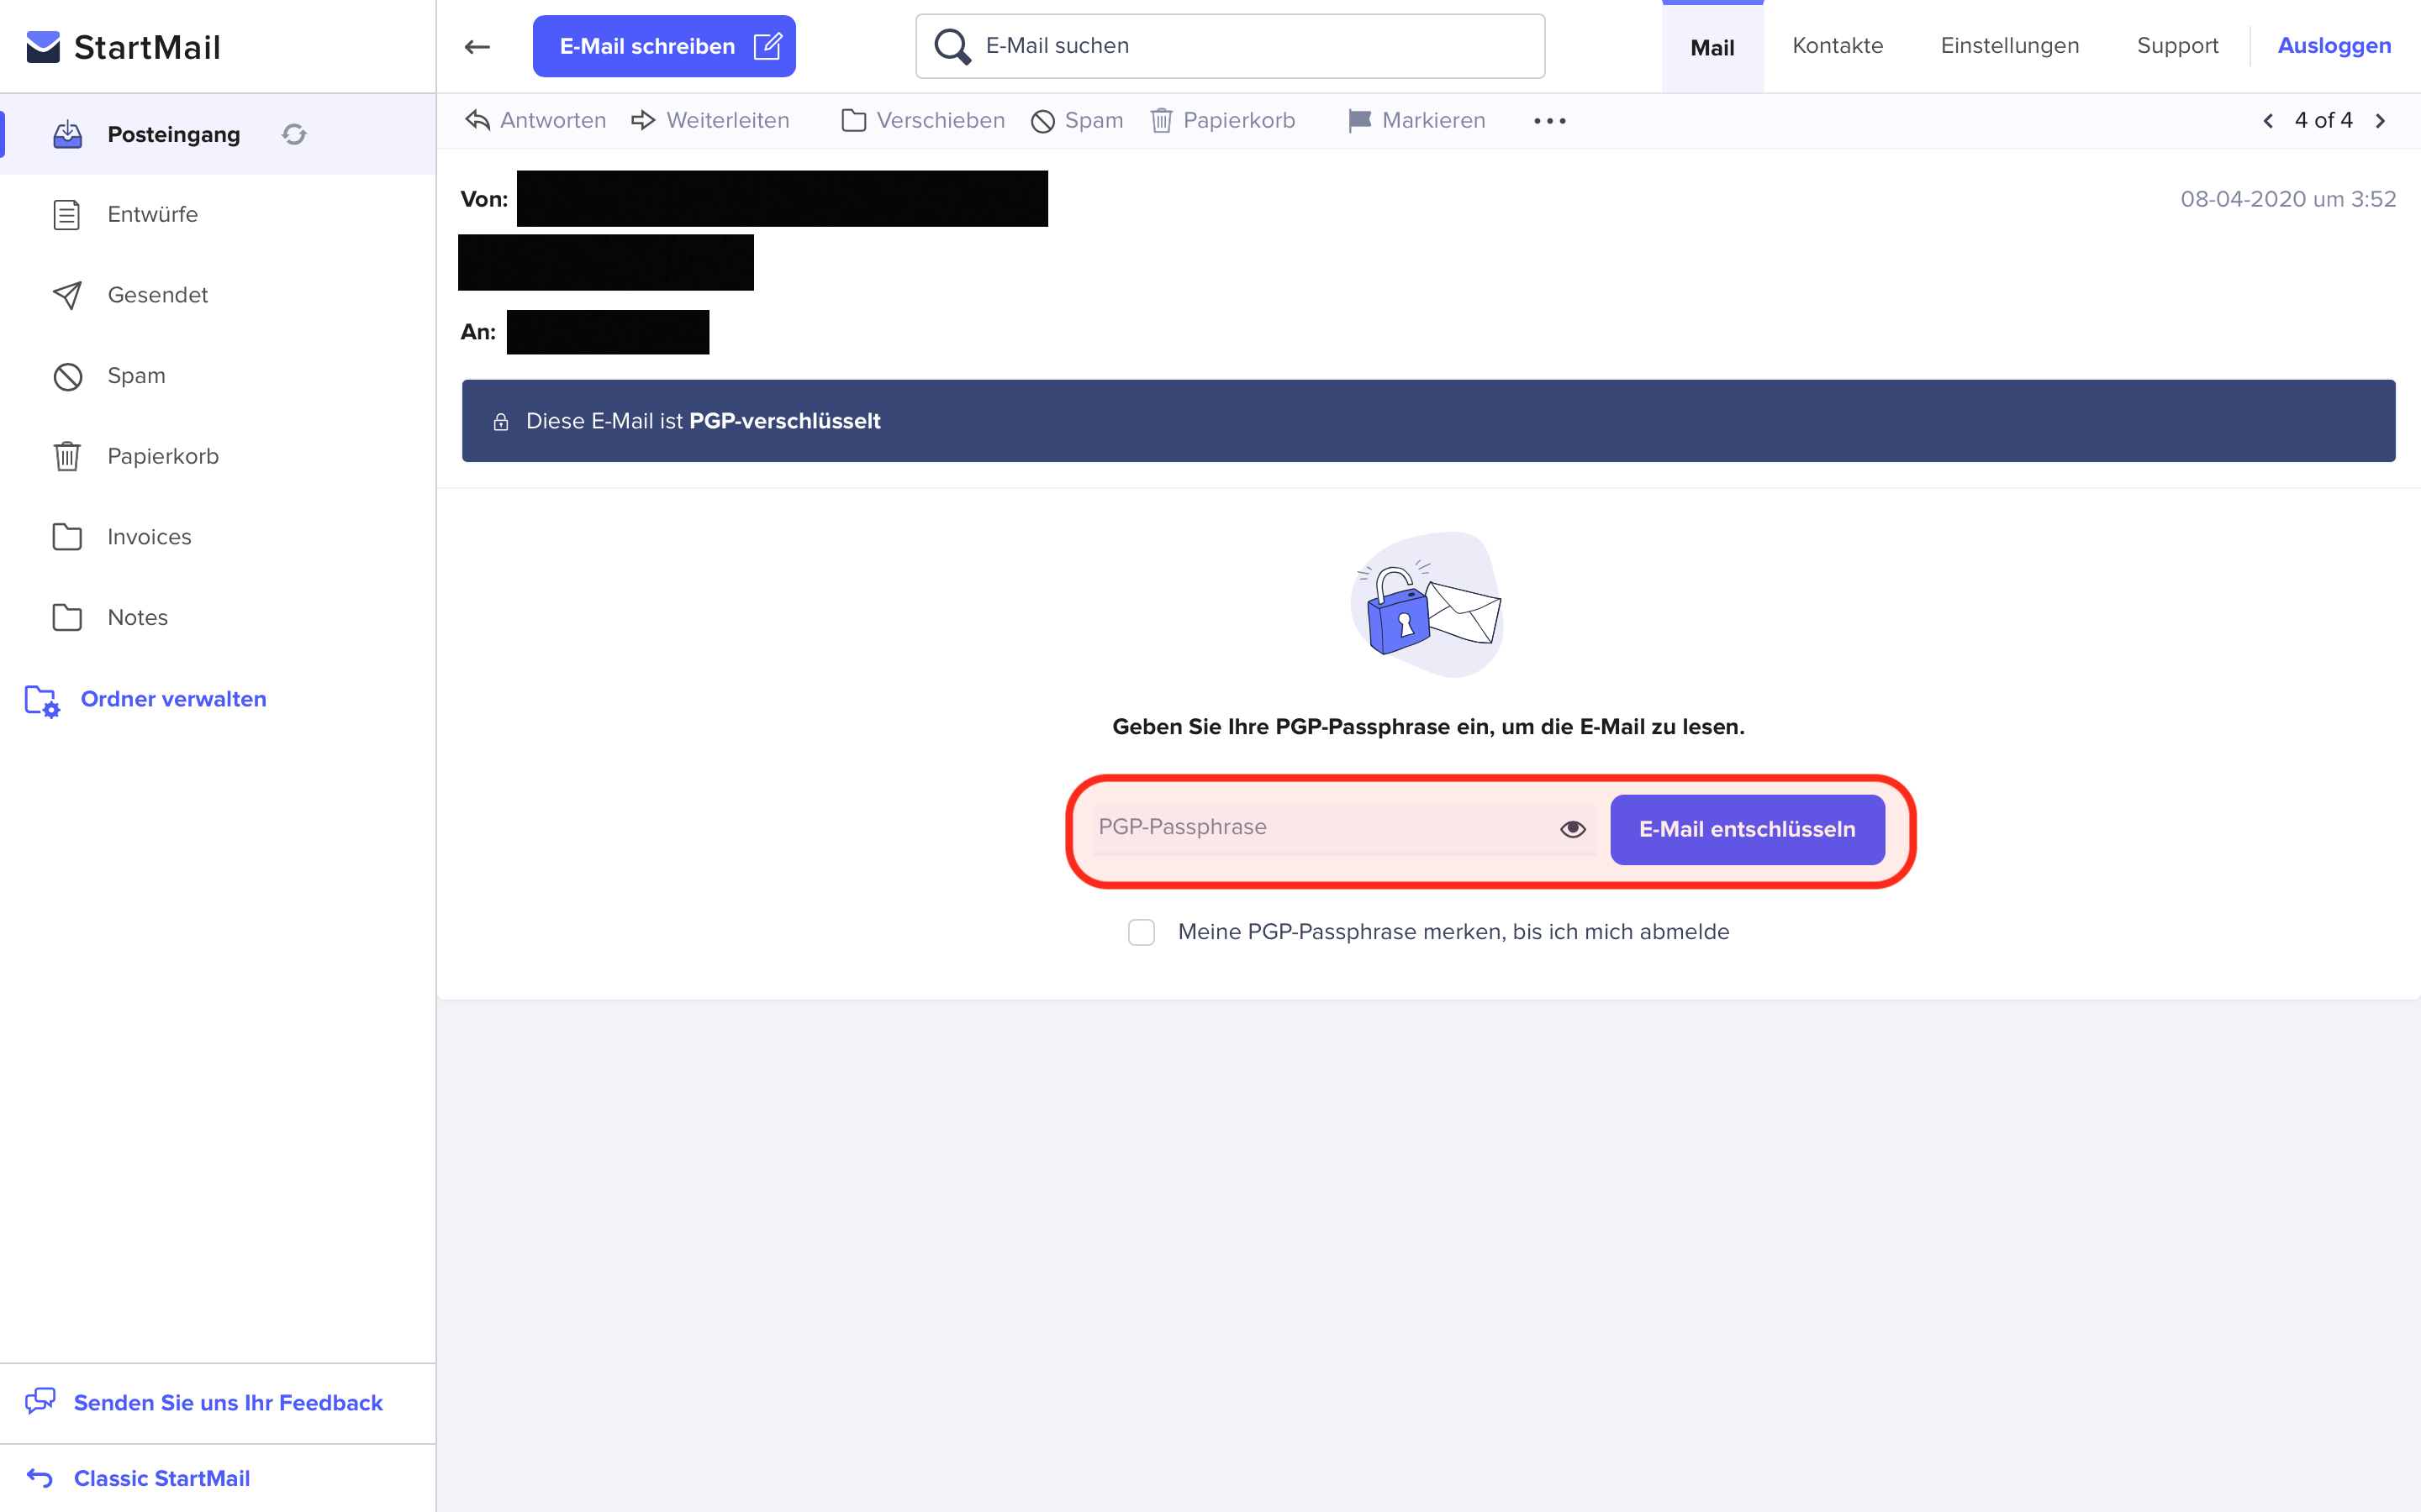This screenshot has height=1512, width=2421.
Task: Switch to Kontakte tab
Action: pos(1838,46)
